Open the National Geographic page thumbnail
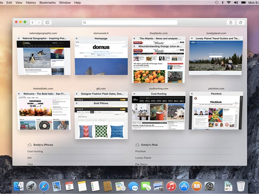This screenshot has height=194, width=259. tap(44, 58)
